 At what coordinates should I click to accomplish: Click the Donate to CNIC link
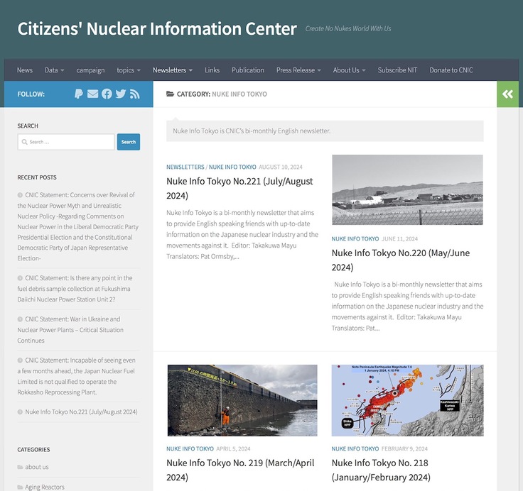click(x=451, y=70)
